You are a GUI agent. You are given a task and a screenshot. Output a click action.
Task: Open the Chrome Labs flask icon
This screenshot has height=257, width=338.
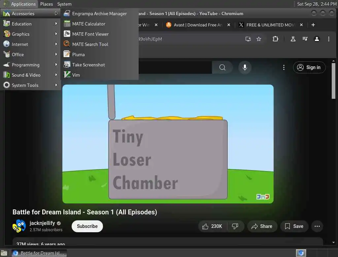click(x=293, y=39)
